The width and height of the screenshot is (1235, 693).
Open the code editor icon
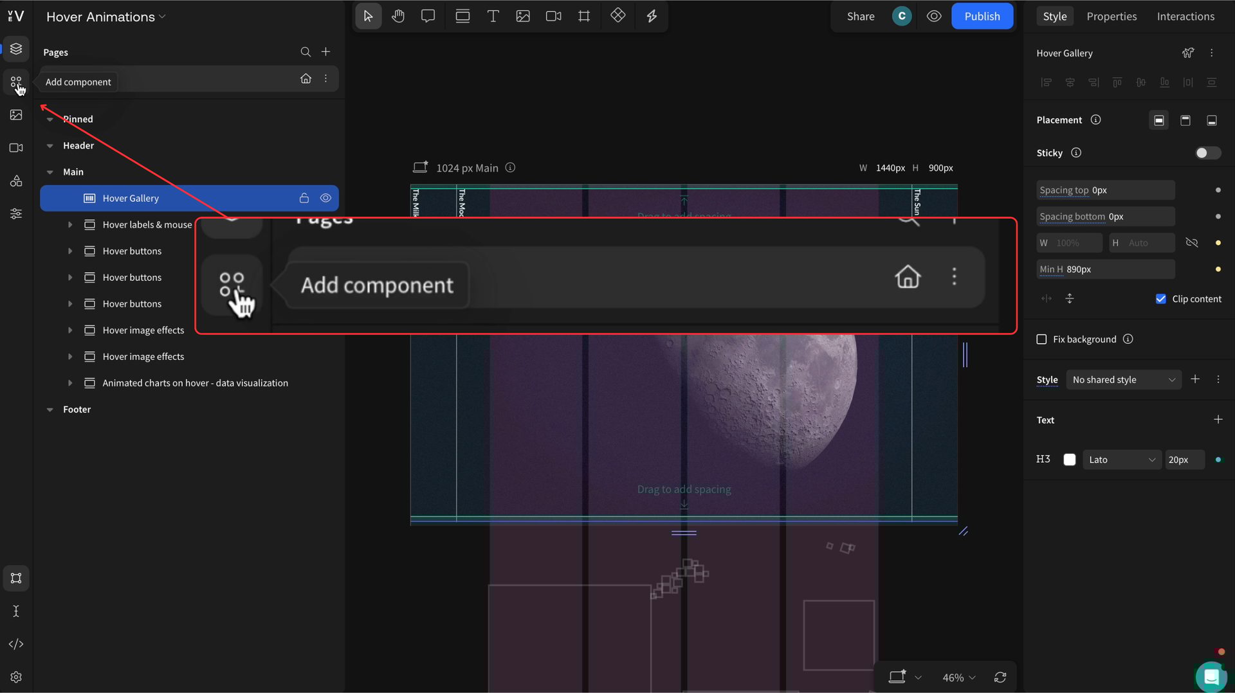[x=16, y=644]
